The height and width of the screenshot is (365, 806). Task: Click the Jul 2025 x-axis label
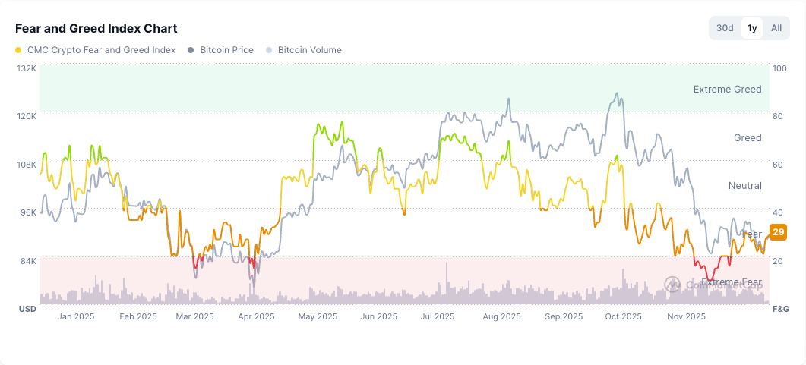[437, 316]
